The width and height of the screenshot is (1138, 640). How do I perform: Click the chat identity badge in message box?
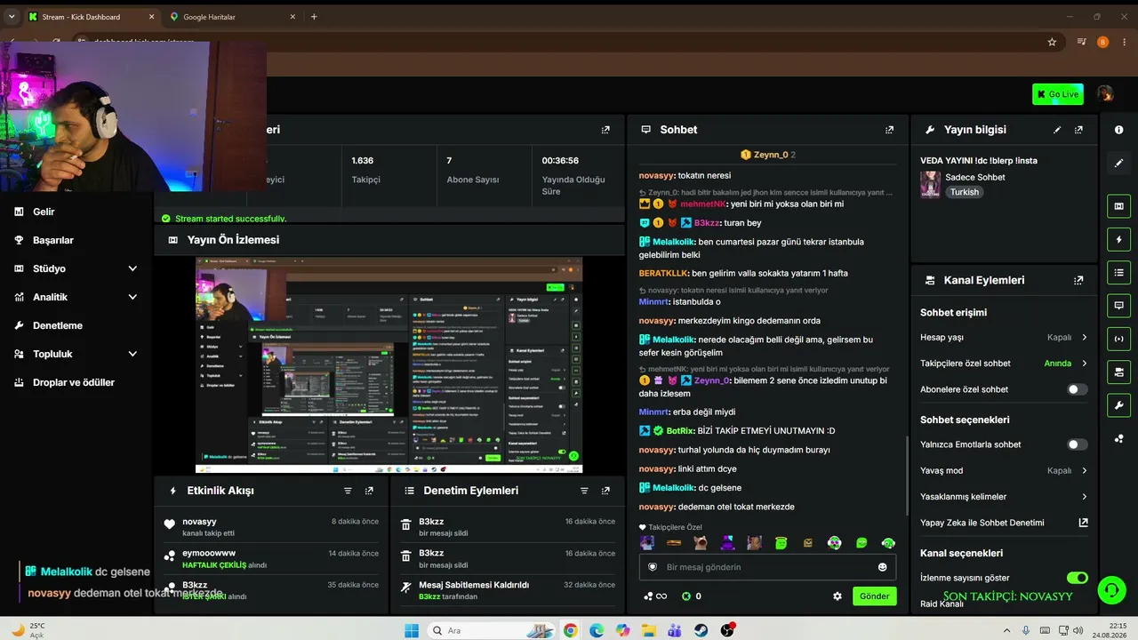click(x=653, y=567)
